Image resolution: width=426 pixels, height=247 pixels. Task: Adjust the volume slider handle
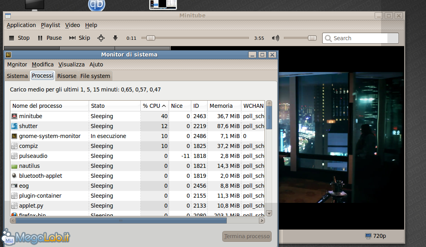coord(312,38)
